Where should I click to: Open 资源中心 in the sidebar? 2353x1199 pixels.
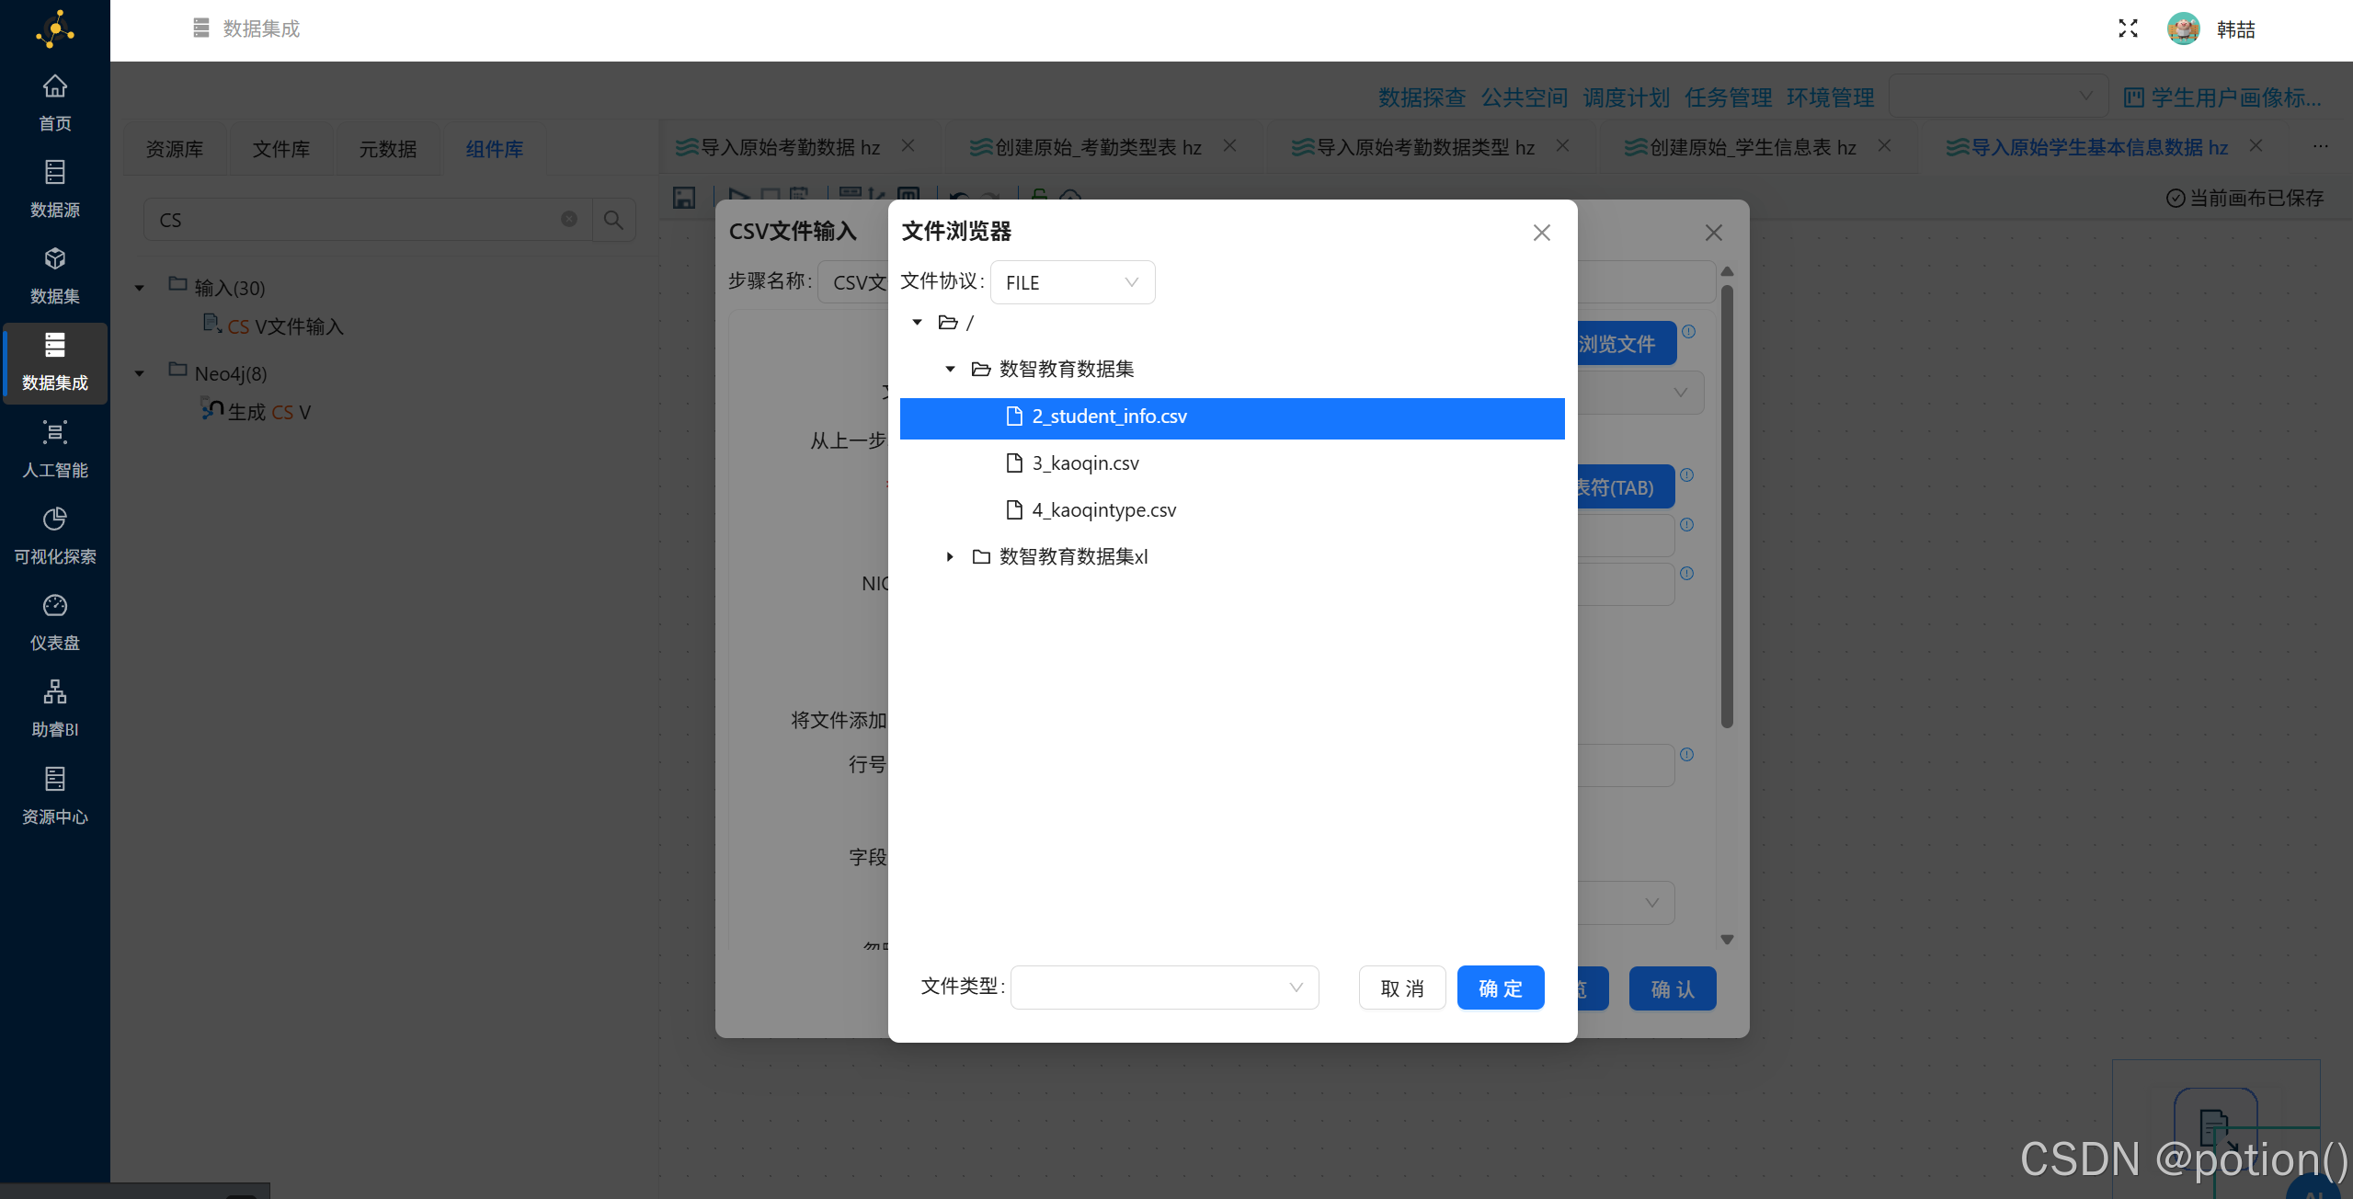point(55,796)
